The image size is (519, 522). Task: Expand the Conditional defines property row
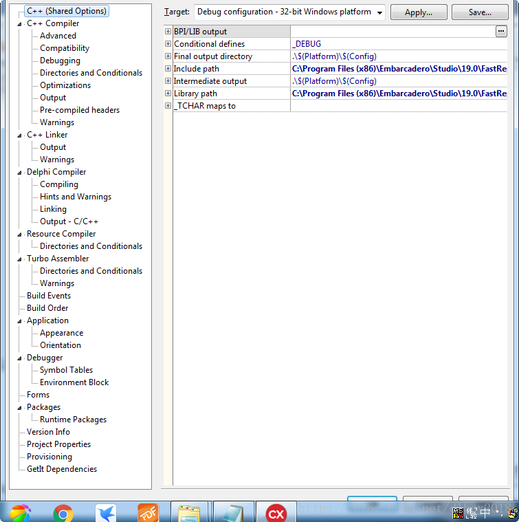(168, 43)
